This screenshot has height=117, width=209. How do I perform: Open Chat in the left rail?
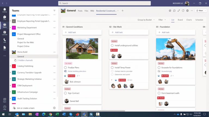click(5, 18)
